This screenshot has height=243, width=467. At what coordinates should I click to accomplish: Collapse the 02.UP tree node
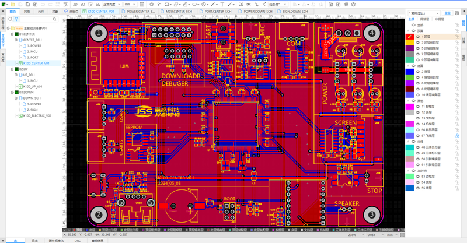pos(12,69)
